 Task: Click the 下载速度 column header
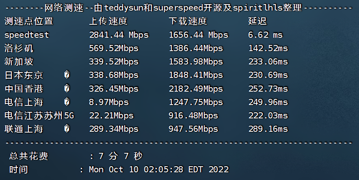point(188,21)
